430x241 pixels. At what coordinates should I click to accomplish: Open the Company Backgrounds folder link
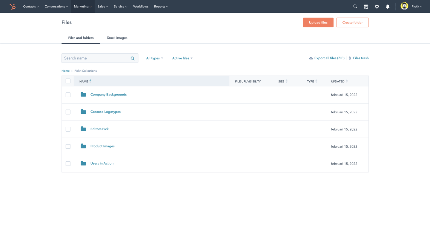108,95
